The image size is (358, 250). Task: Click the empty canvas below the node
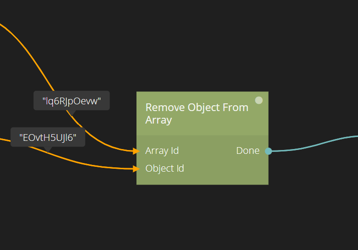coord(202,216)
